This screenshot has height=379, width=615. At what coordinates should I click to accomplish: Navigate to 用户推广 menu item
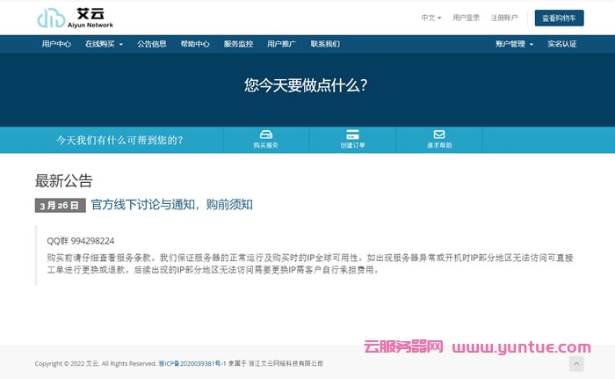[x=281, y=43]
